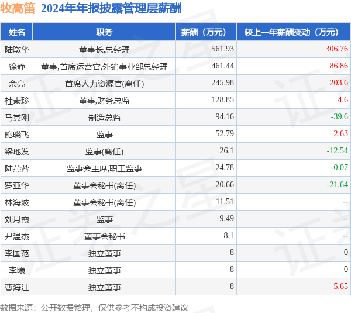Click the position 监事(离任)
The width and height of the screenshot is (351, 313).
[104, 152]
